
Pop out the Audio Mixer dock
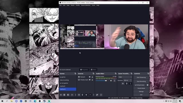pyautogui.click(x=116, y=74)
